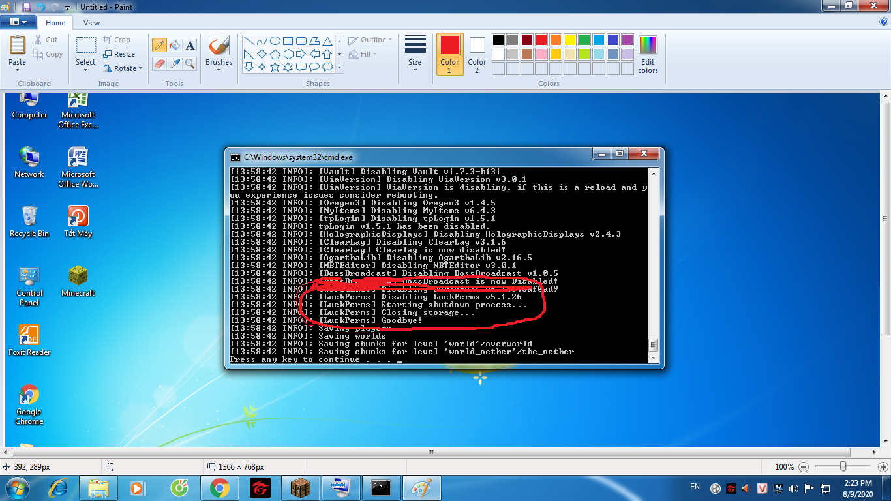Select the Diamond shape
The image size is (891, 501).
click(262, 53)
